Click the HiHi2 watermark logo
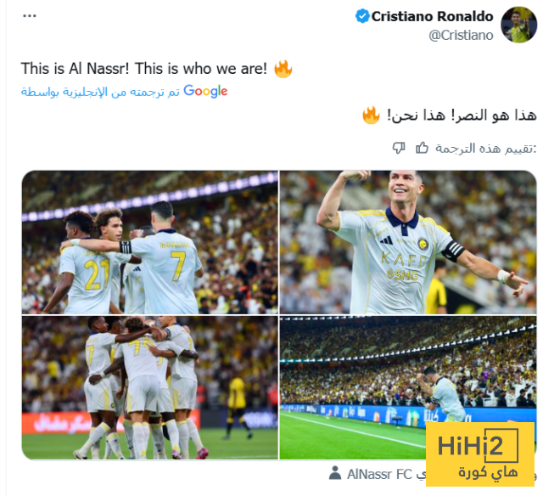Image resolution: width=543 pixels, height=496 pixels. coord(480,454)
